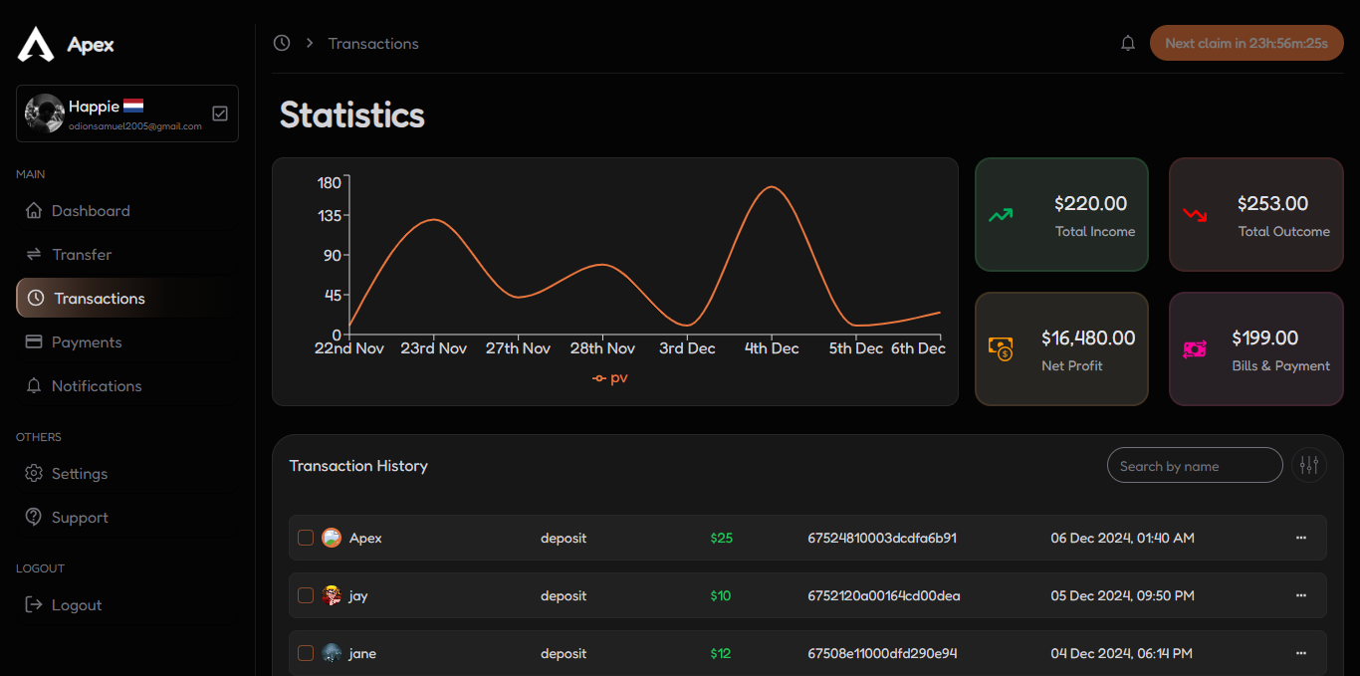Image resolution: width=1360 pixels, height=676 pixels.
Task: Select the Transactions sidebar item
Action: coord(127,299)
